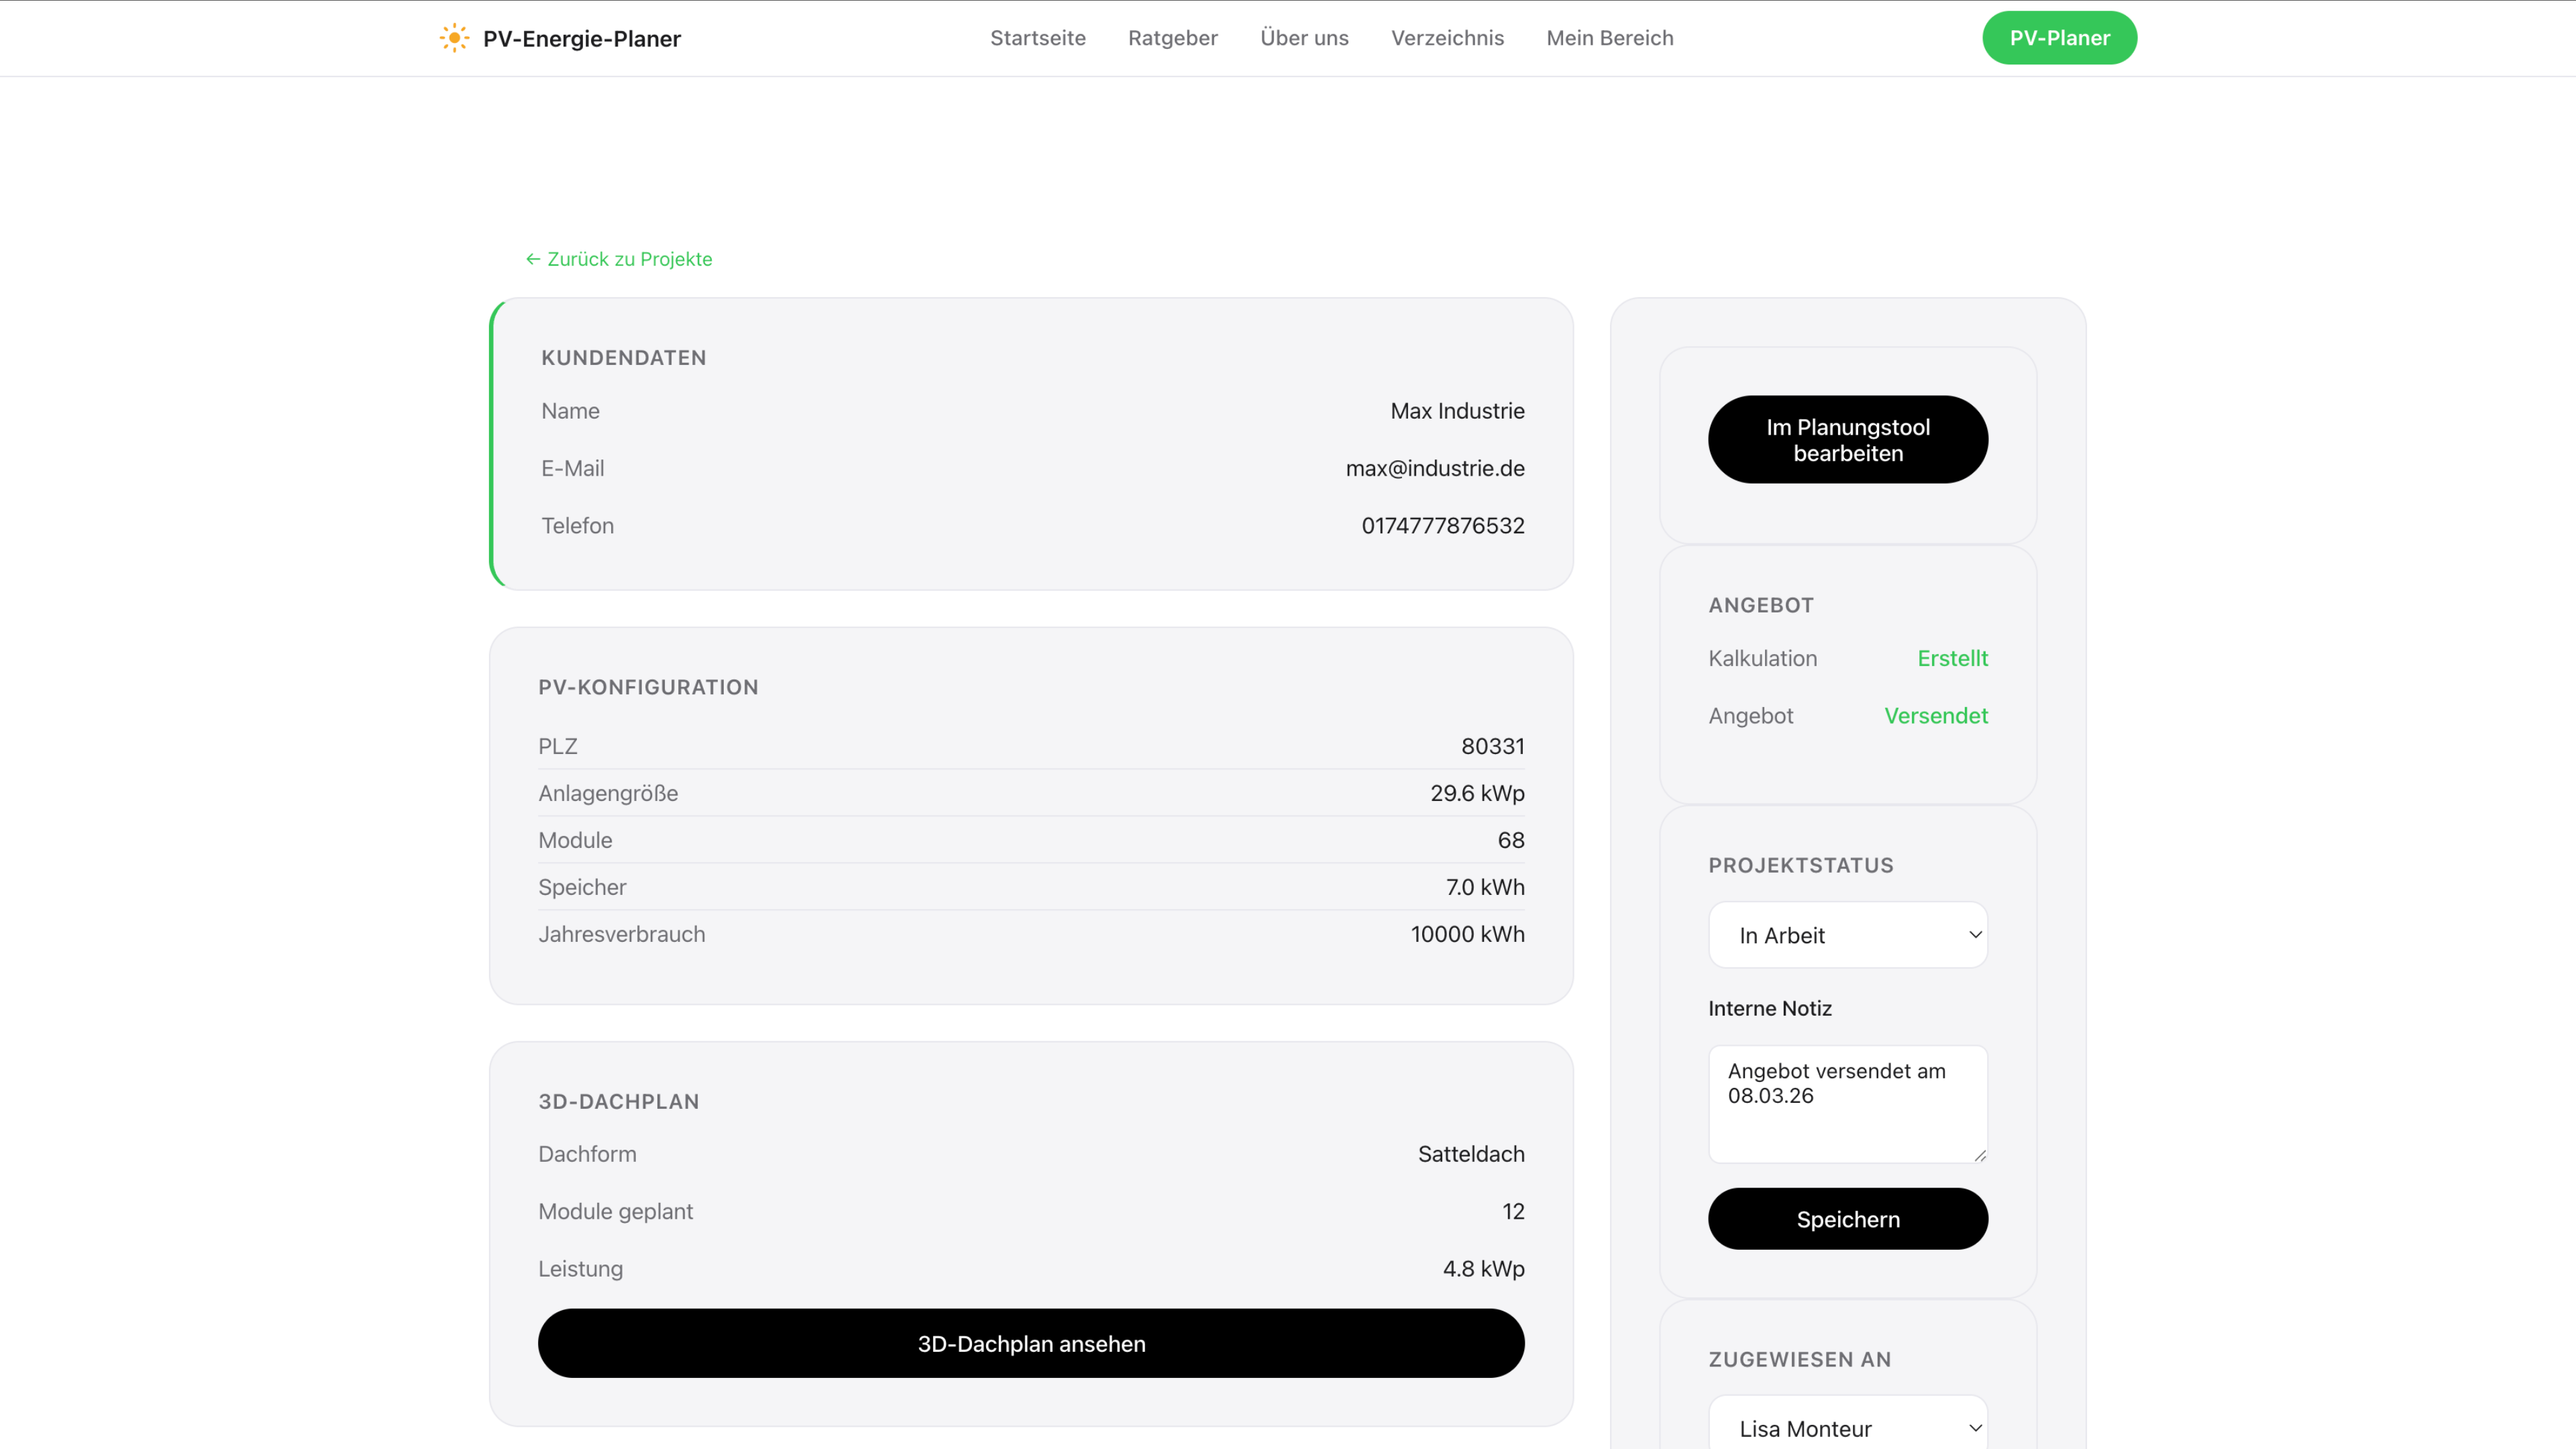Open the Startseite menu item
Viewport: 2576px width, 1449px height.
[1037, 38]
